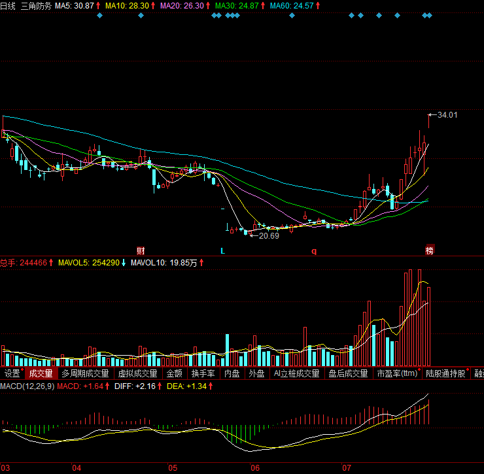Click the cyan L marker on the chart
This screenshot has width=484, height=474.
coord(222,250)
